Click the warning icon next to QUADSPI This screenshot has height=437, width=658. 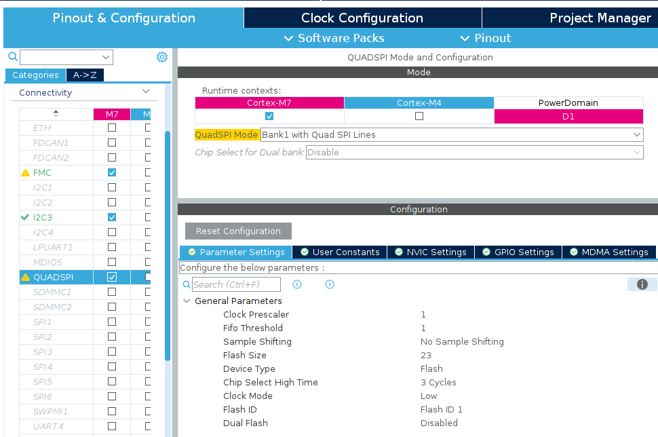[26, 277]
